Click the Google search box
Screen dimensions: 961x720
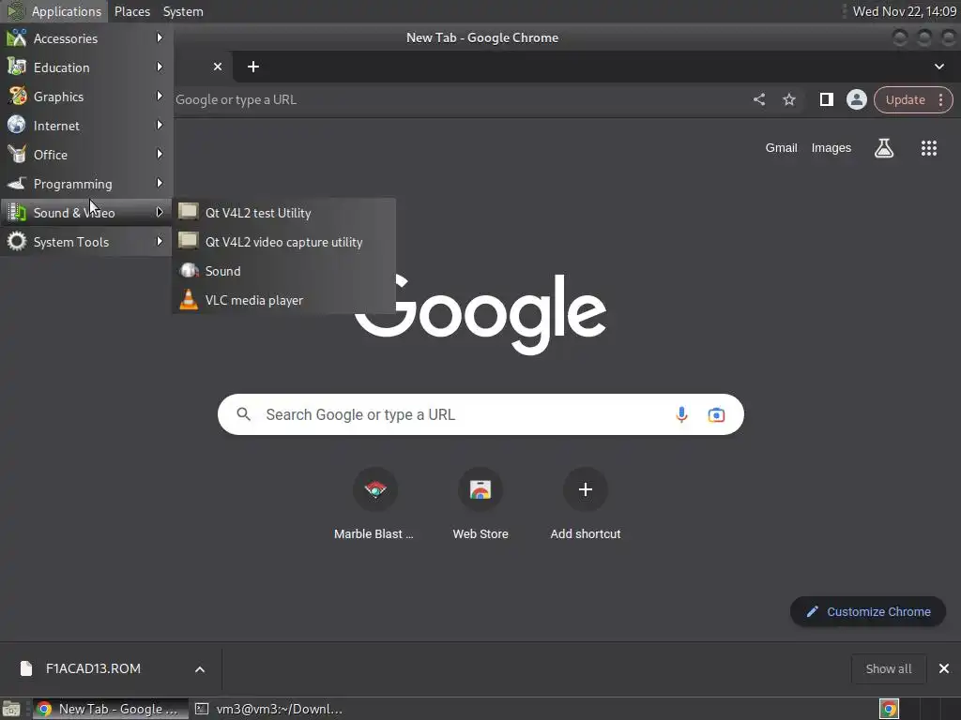(x=480, y=414)
